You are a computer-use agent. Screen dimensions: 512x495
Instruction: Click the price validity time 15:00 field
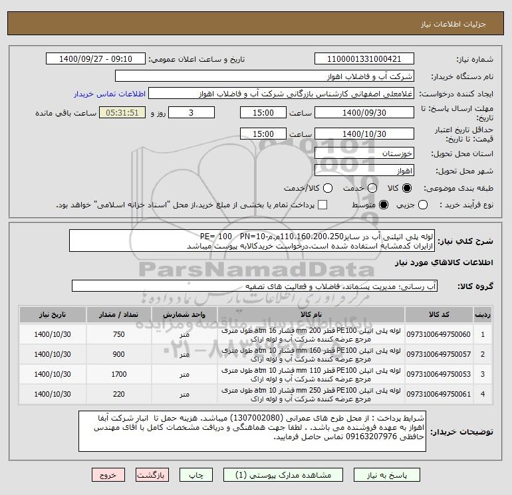263,134
